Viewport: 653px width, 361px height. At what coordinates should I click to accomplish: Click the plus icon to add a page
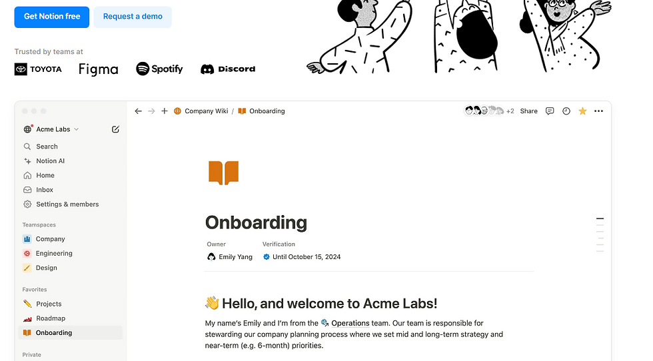165,111
